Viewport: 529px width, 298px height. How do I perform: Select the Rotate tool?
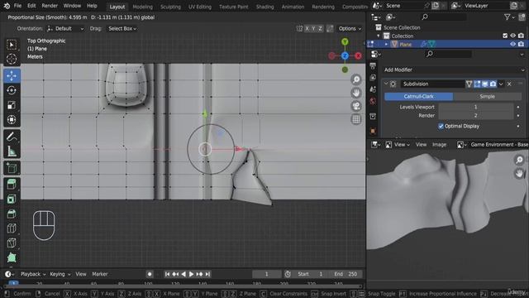coord(12,90)
